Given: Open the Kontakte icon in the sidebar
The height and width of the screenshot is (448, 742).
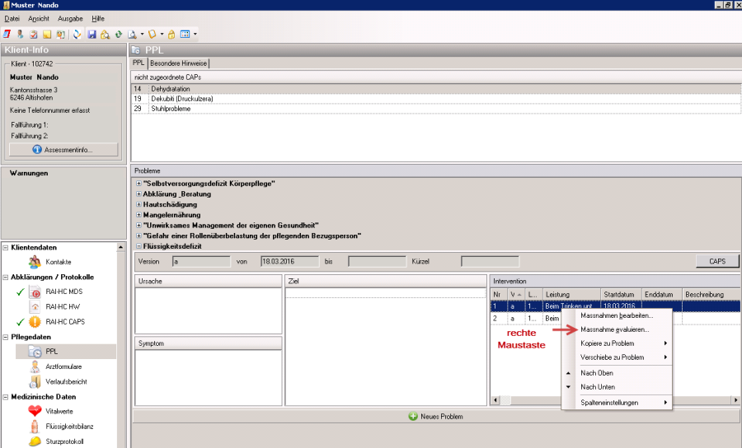Looking at the screenshot, I should click(x=35, y=262).
